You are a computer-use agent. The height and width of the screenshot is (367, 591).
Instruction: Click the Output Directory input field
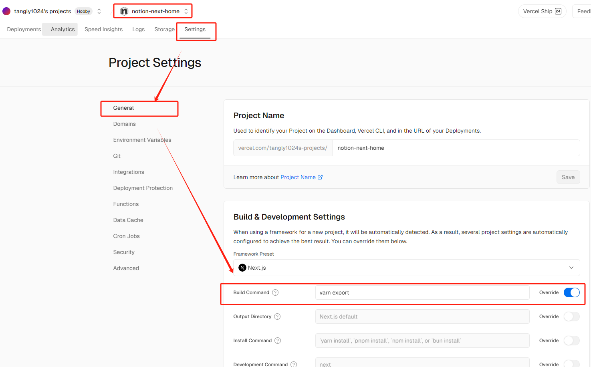[422, 317]
